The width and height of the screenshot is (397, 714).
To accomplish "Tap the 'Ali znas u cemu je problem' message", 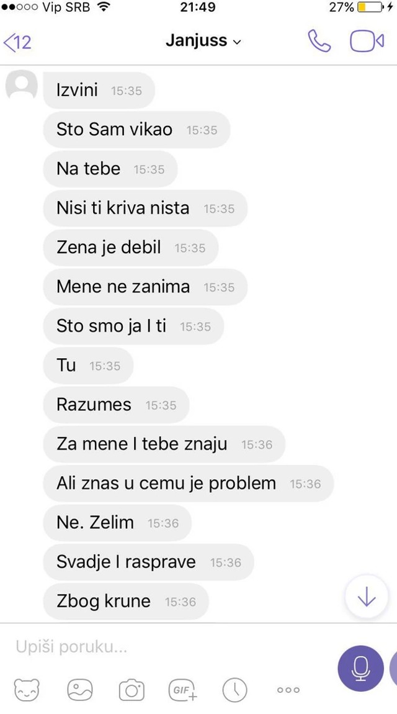I will point(189,483).
